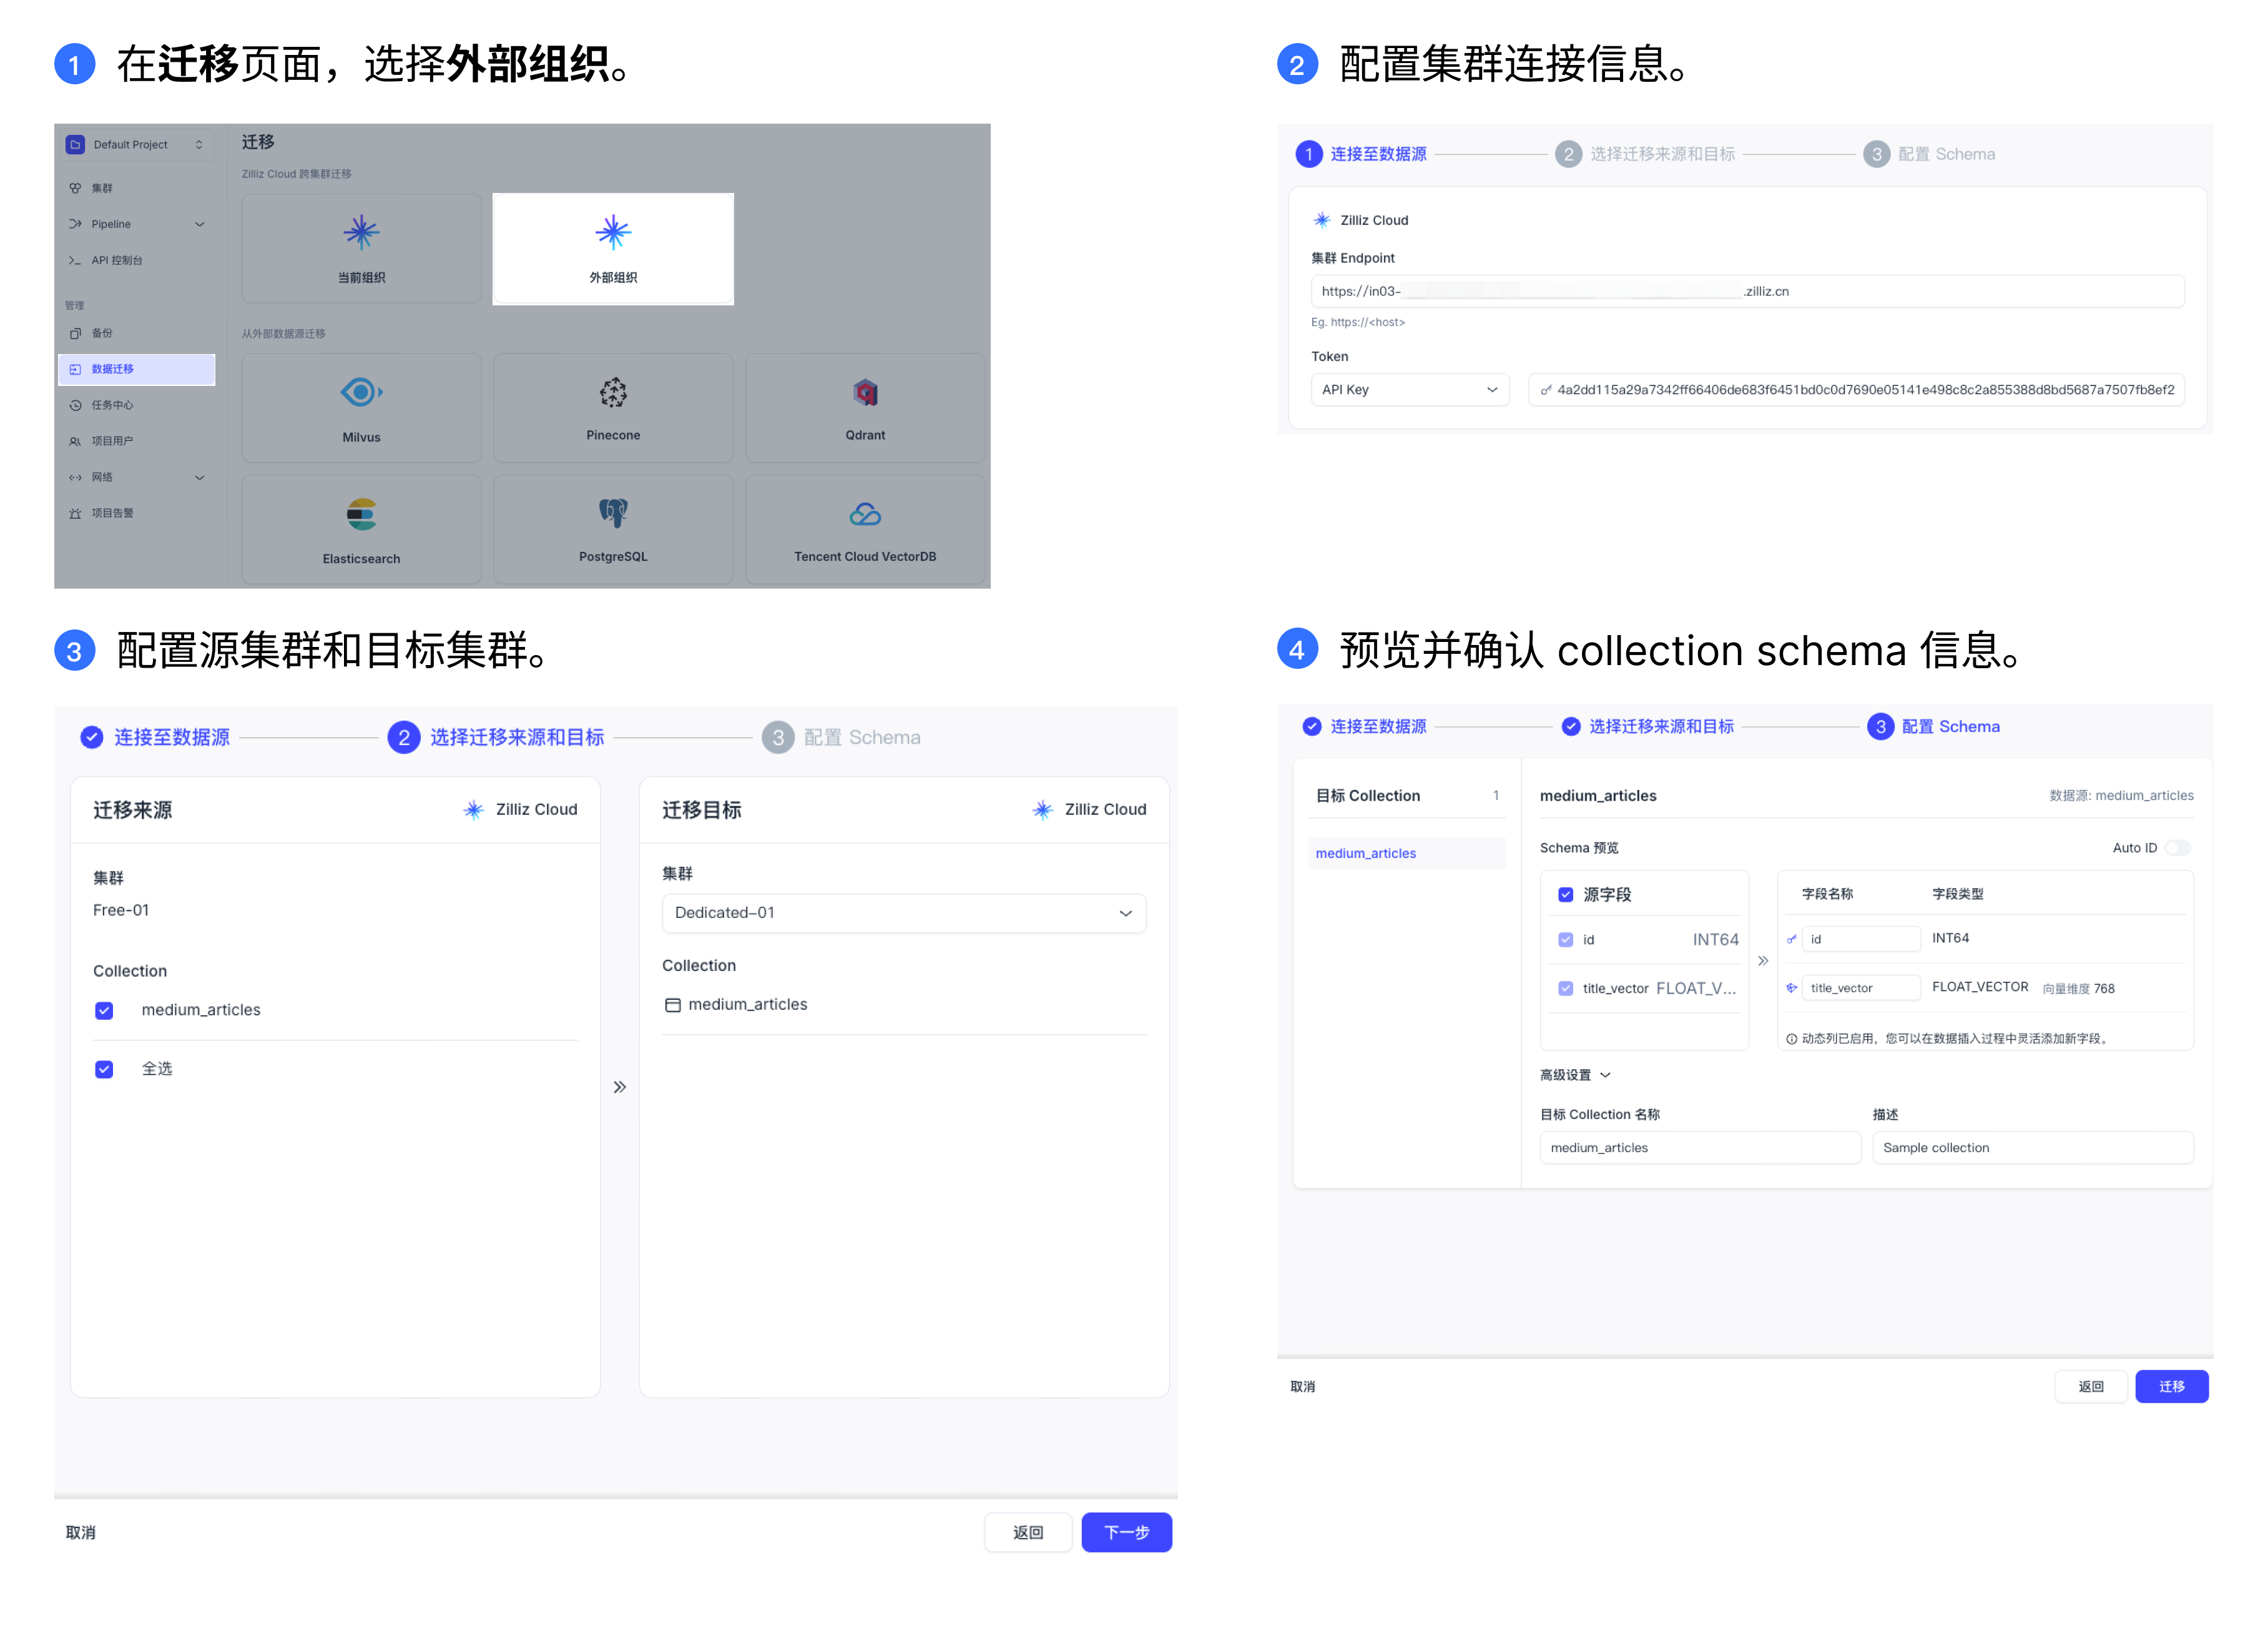Click Zilliz Cloud logo in 迁移目标 header

pyautogui.click(x=1042, y=811)
